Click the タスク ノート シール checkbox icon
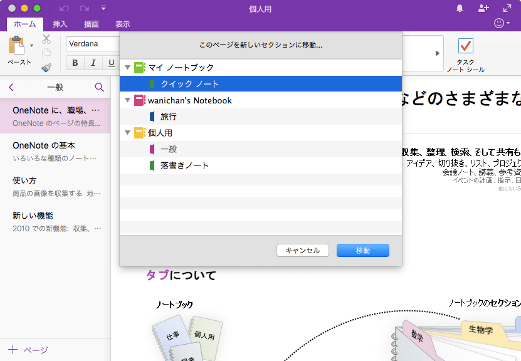Image resolution: width=521 pixels, height=361 pixels. 465,46
